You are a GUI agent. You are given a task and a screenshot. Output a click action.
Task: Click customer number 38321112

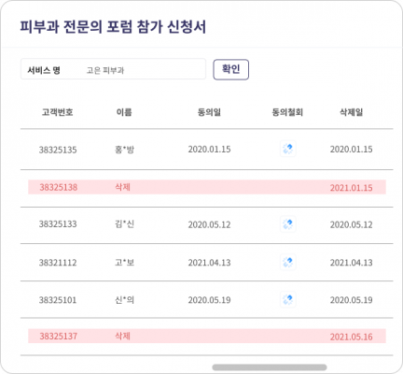coord(58,263)
